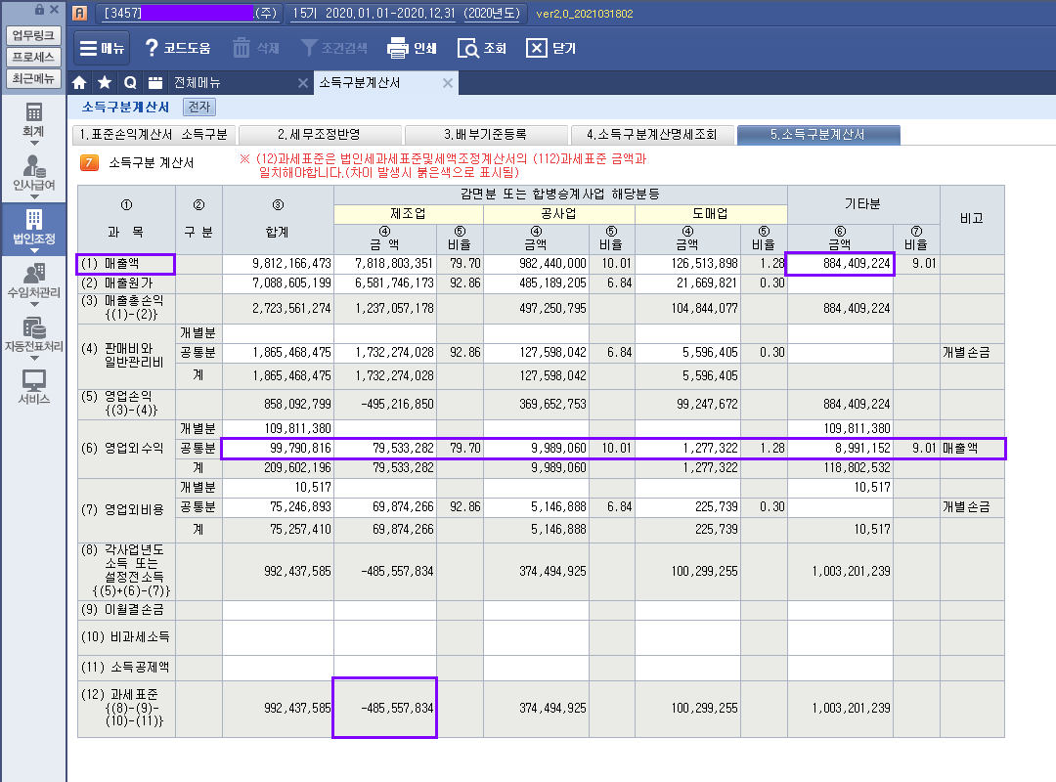Expand the arrow under 수임처관리

tap(33, 304)
